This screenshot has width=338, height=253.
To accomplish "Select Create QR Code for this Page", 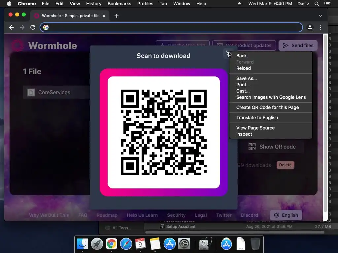I will (267, 107).
